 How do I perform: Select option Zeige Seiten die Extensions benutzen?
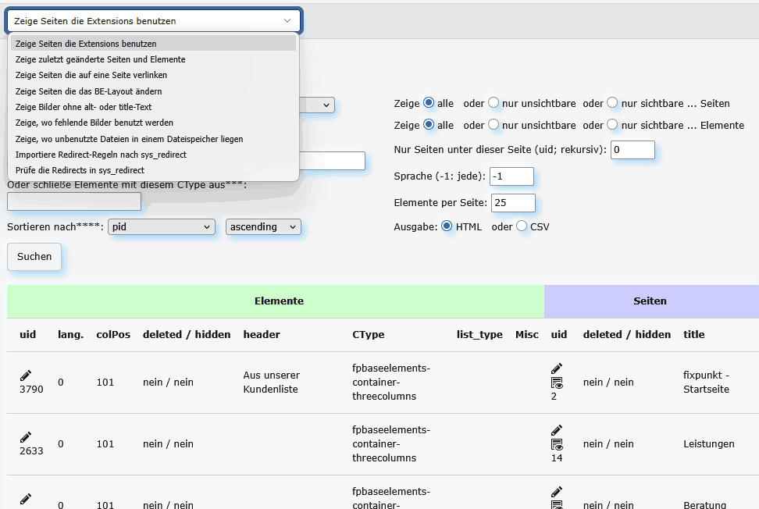click(153, 44)
